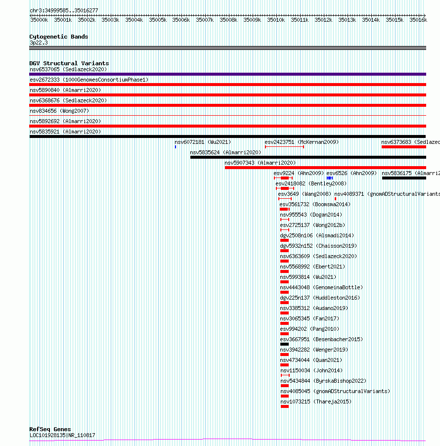Open nsv6363609 (Sedlazeck2020) label
The image size is (440, 446).
(x=318, y=256)
